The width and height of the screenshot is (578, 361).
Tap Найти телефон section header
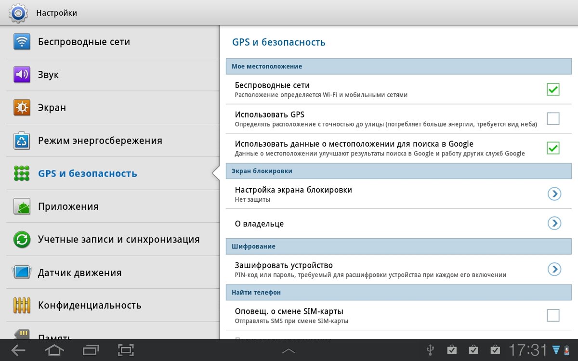tap(398, 292)
